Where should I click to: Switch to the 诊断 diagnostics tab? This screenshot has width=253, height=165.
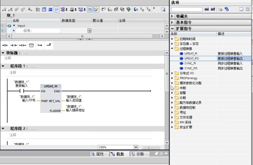(x=137, y=154)
